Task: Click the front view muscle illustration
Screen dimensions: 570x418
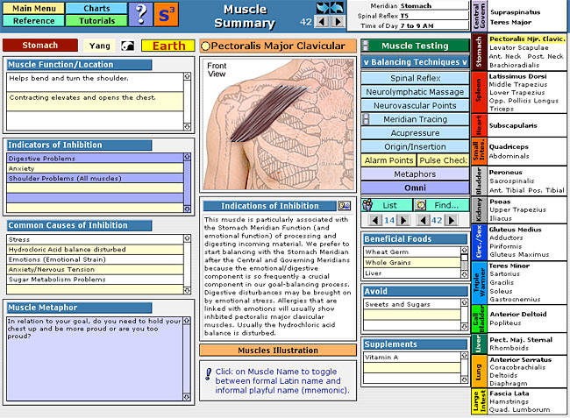Action: [x=278, y=124]
